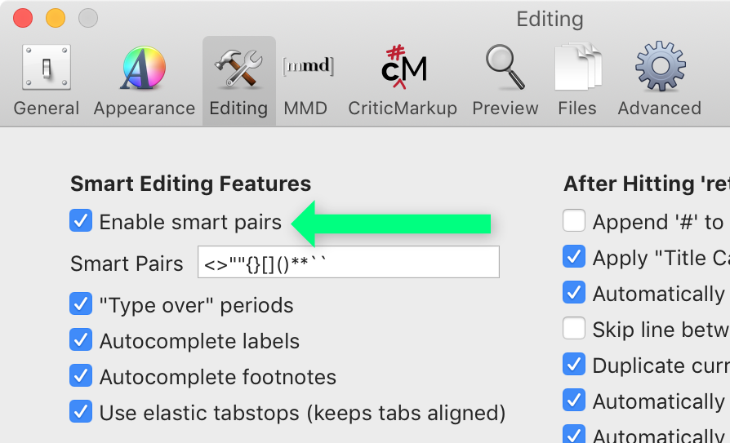The width and height of the screenshot is (730, 443).
Task: Uncheck Apply "Title Case" checkbox
Action: 574,256
